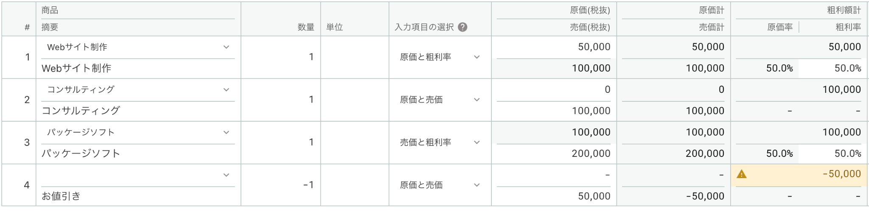Open the Webサイト制作 product dropdown
Image resolution: width=869 pixels, height=212 pixels.
click(x=138, y=47)
